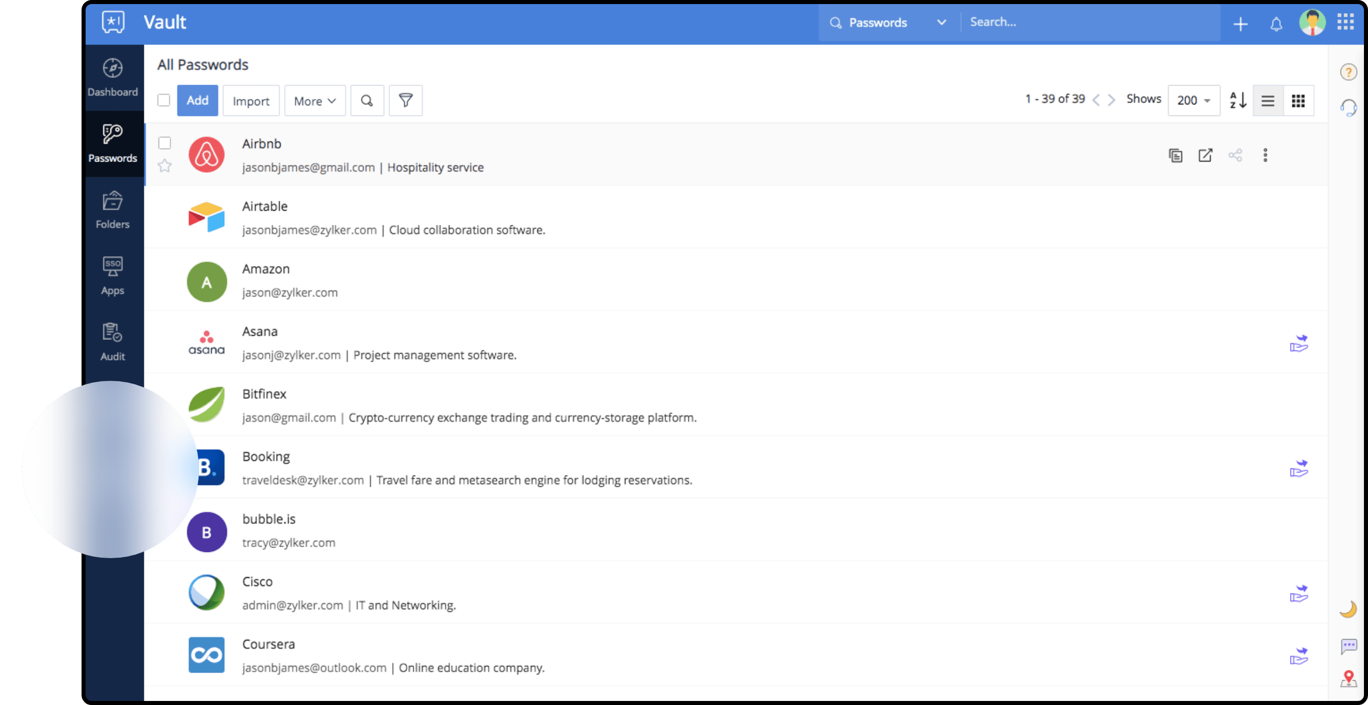Enable dark mode with the moon icon
This screenshot has height=705, width=1368.
coord(1348,609)
